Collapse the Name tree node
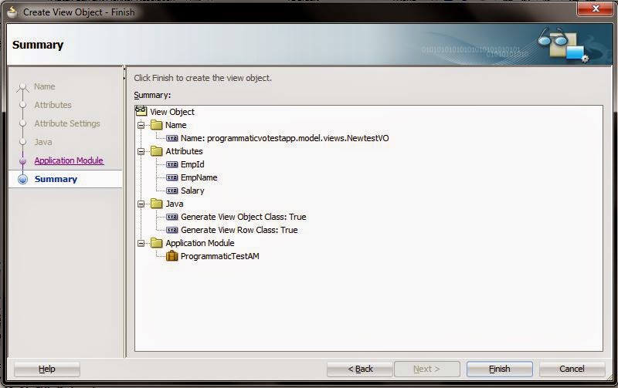 [141, 125]
